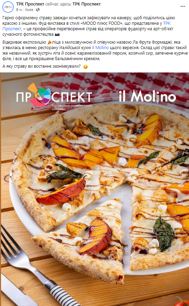Screen dimensions: 189x306
Task: Open the pizza photo attached to post
Action: [94, 189]
